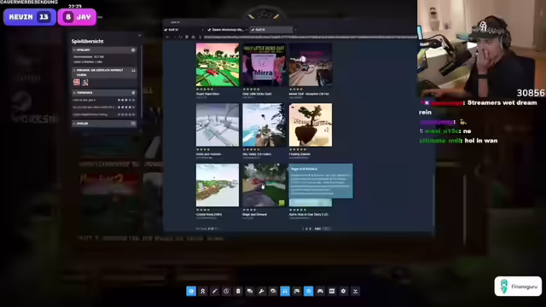Open the discussions speech-bubbles icon in overlay toolbar
This screenshot has height=307, width=546.
click(x=250, y=291)
